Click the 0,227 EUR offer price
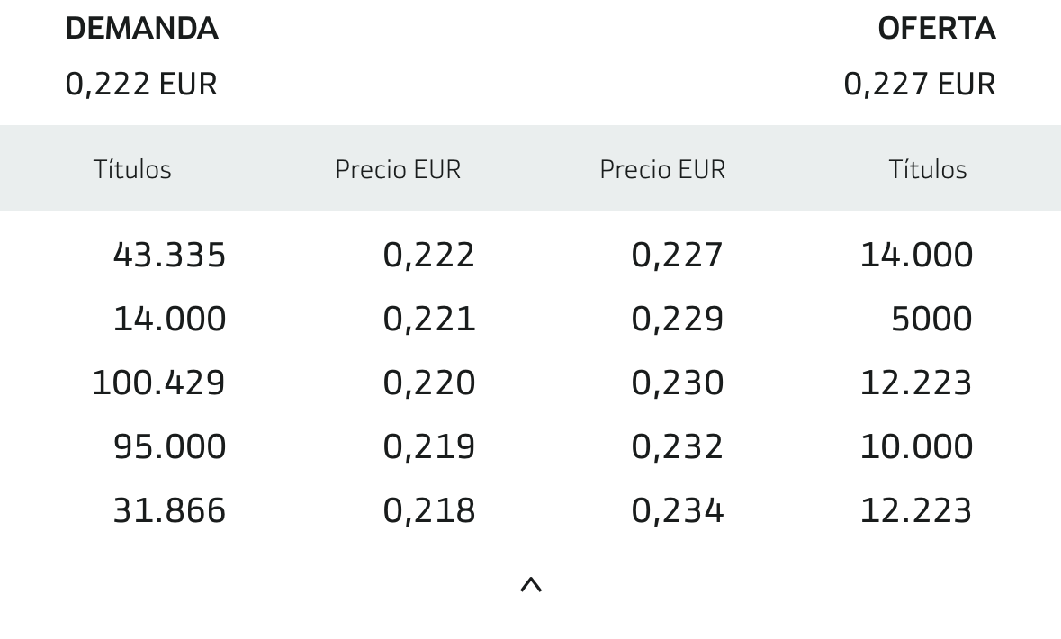Viewport: 1061px width, 639px height. (920, 85)
